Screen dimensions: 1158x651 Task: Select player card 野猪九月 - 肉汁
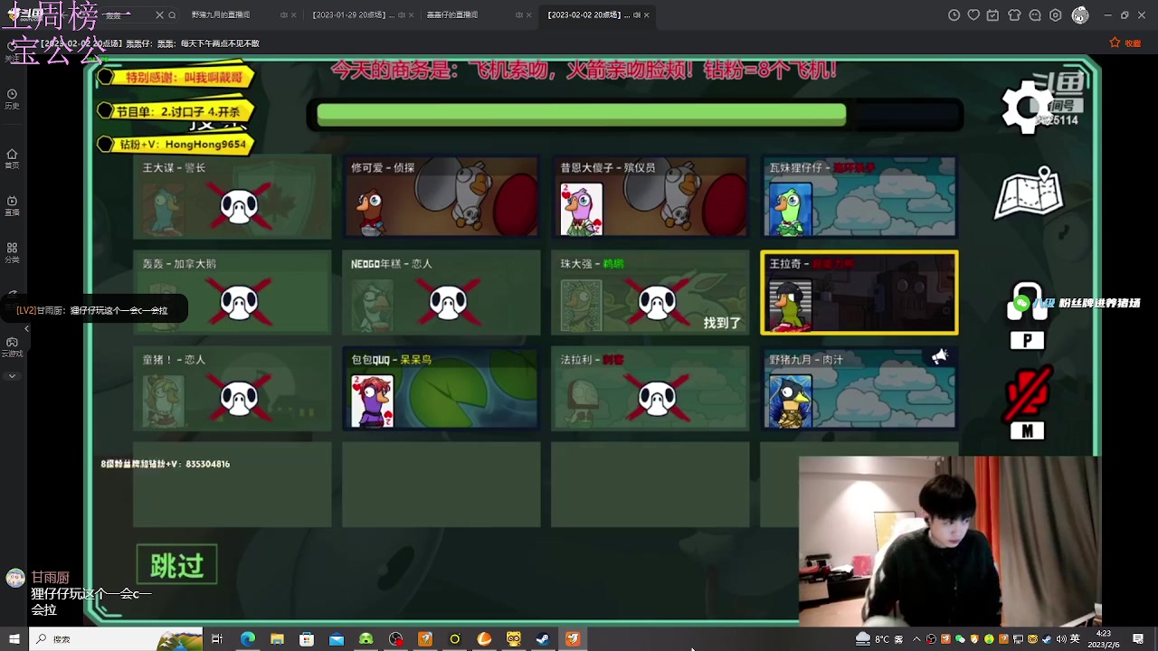point(859,389)
